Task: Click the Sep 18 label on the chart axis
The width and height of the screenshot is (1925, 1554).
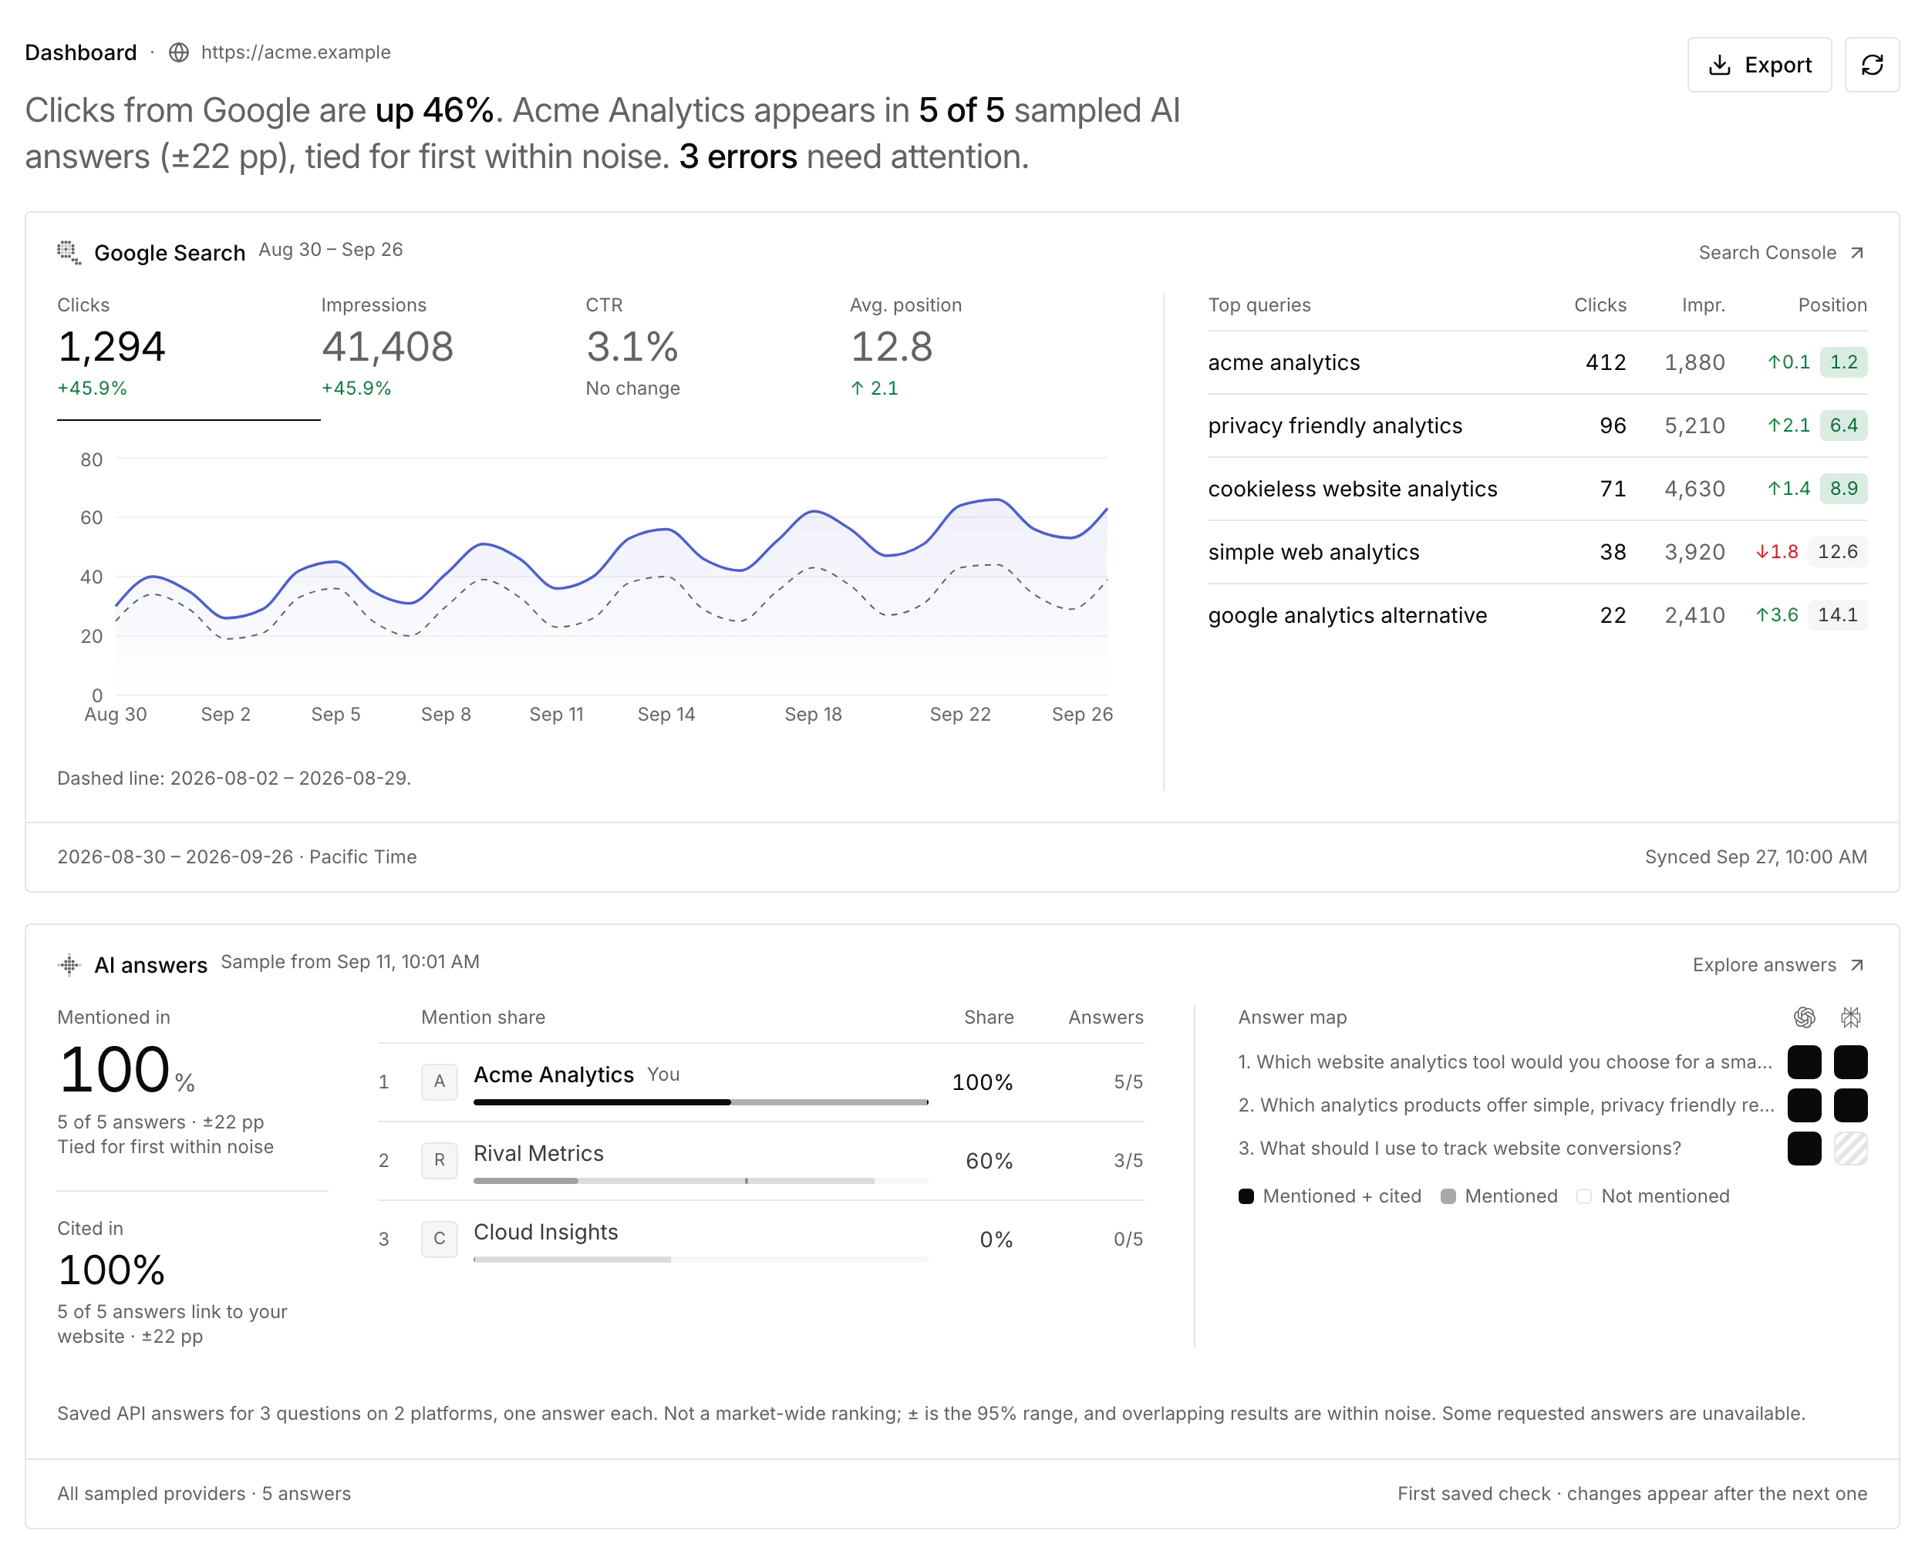Action: [x=812, y=715]
